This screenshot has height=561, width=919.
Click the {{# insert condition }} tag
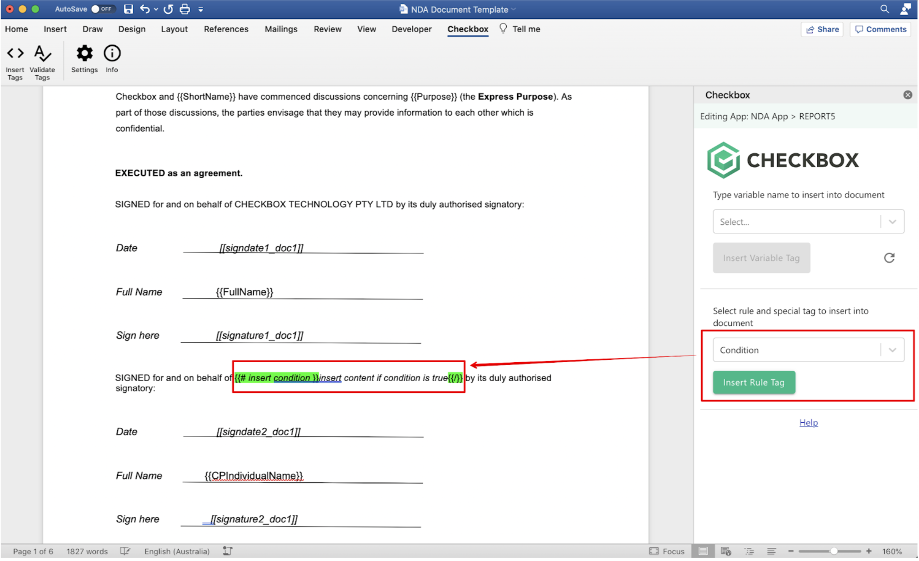tap(277, 378)
